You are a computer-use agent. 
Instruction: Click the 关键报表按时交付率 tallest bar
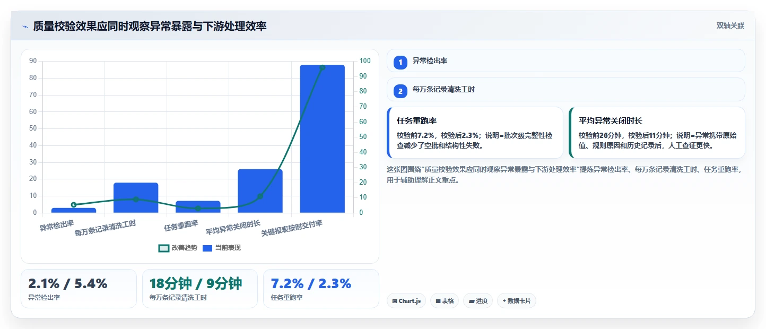322,139
